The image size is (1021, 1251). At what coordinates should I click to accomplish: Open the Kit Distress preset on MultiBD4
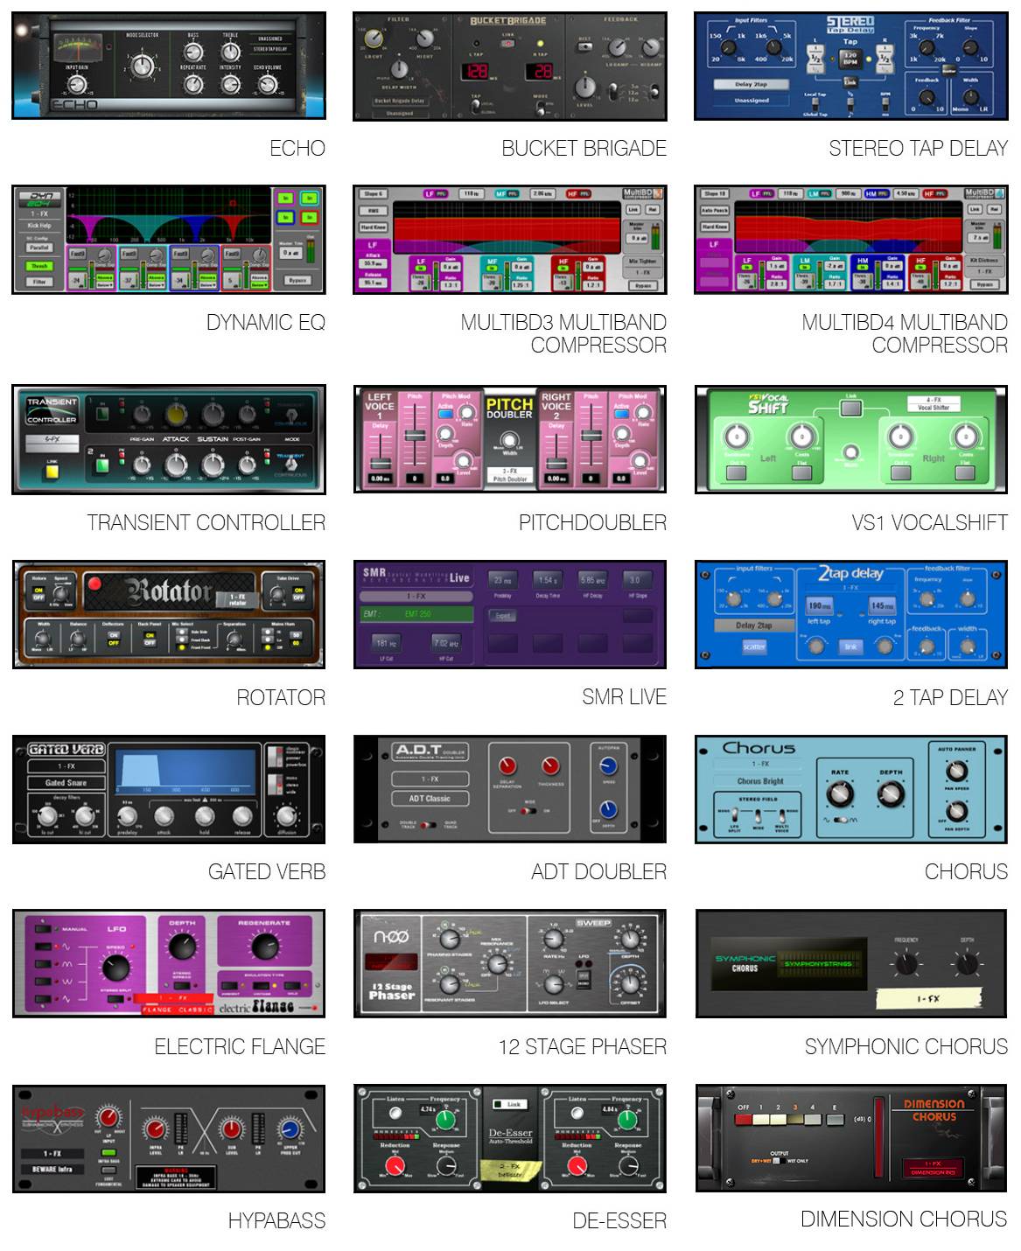tap(984, 260)
